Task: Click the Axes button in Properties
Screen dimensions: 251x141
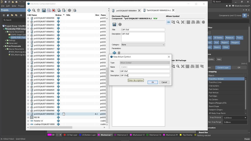Action: [219, 59]
